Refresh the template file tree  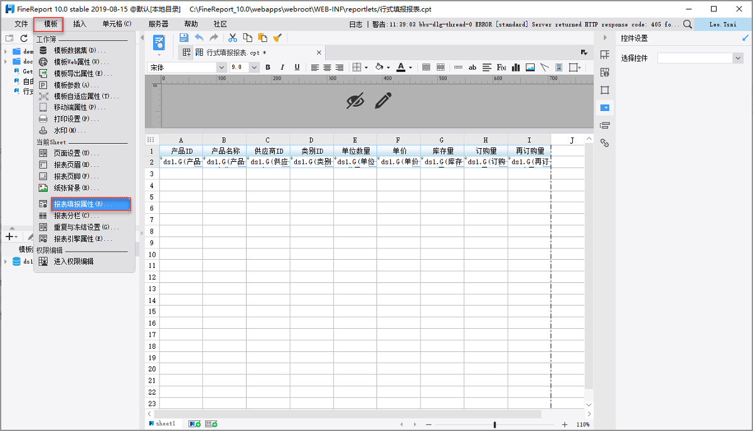click(24, 39)
